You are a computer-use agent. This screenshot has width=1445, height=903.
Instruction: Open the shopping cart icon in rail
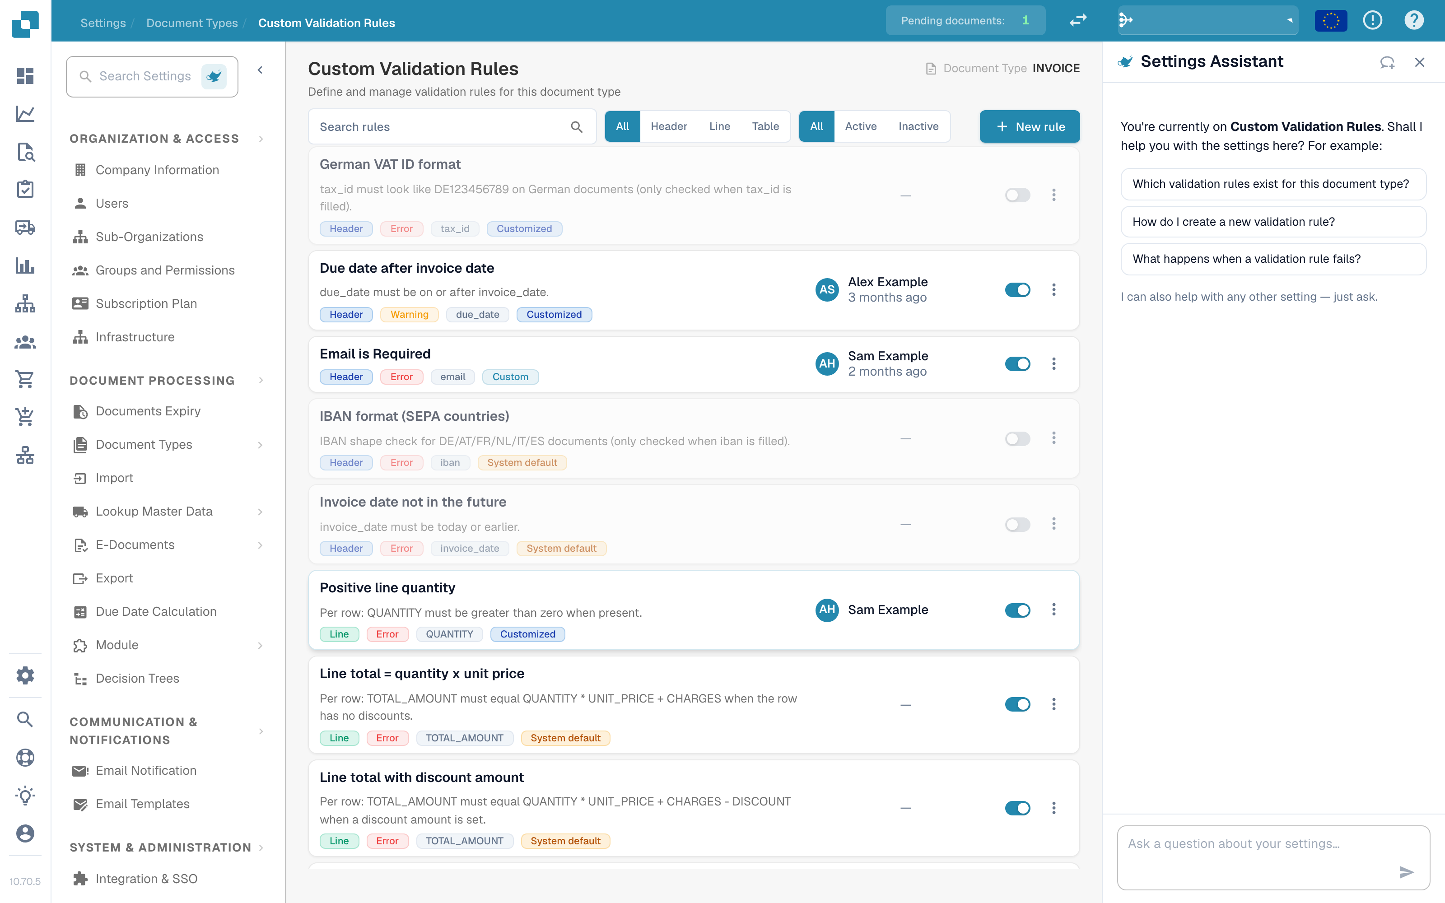point(25,379)
